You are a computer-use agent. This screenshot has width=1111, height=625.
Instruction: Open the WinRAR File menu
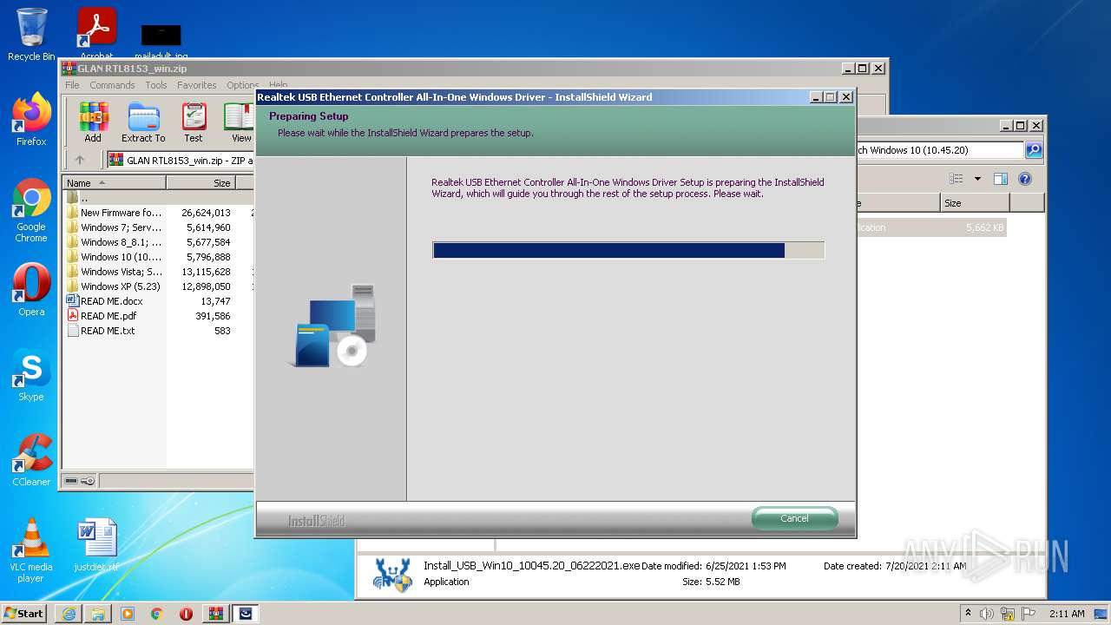(72, 85)
